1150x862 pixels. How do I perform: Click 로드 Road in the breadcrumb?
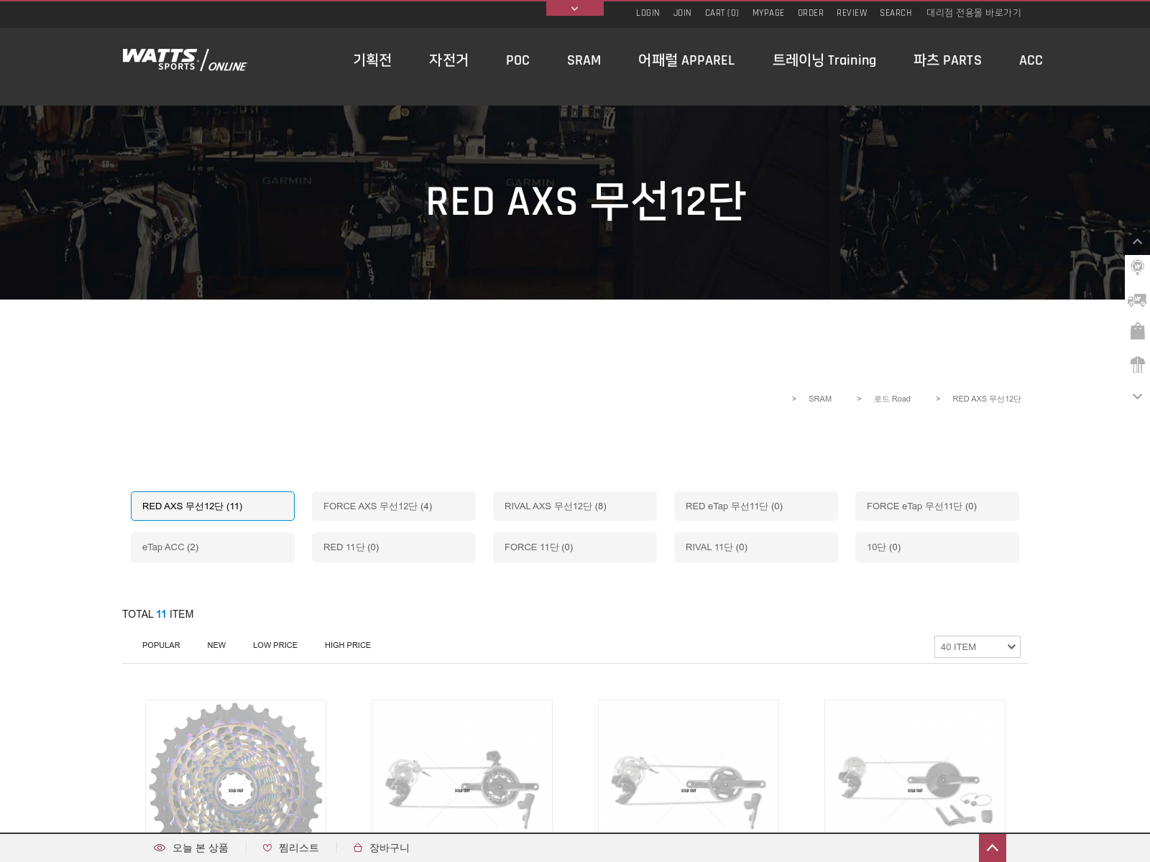coord(892,399)
